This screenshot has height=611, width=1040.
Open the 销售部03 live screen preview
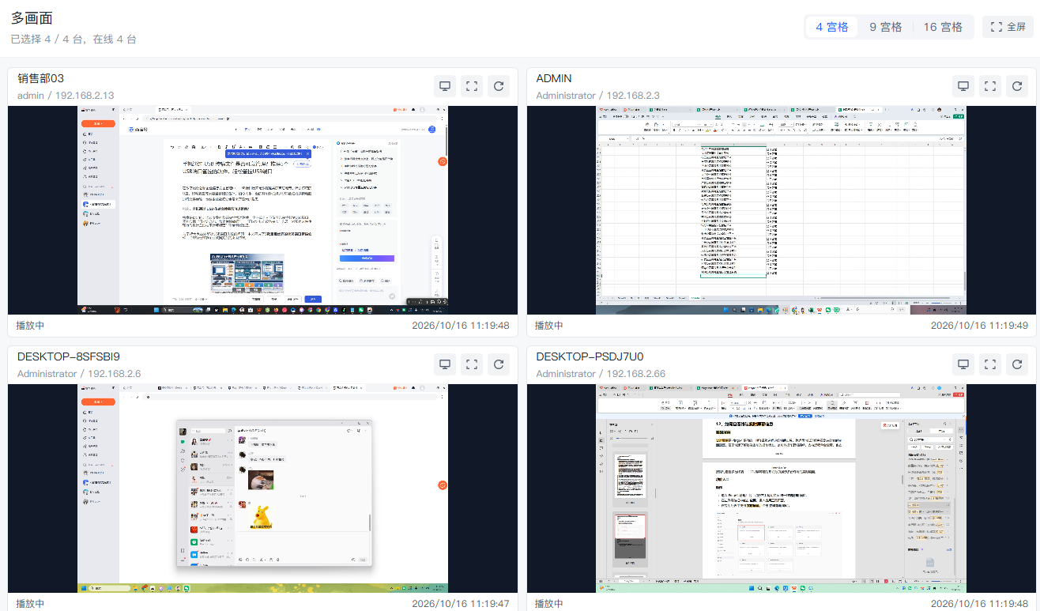coord(262,210)
